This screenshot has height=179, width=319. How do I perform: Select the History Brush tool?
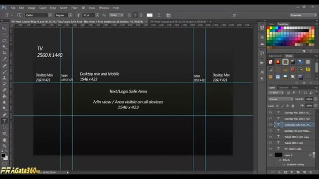(4, 84)
